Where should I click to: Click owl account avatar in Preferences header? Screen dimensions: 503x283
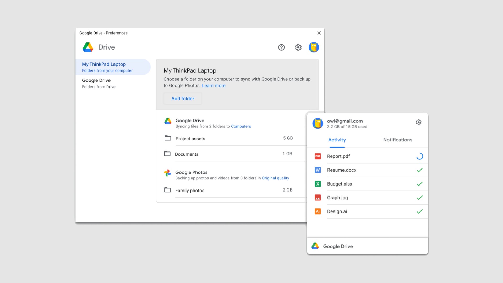314,47
